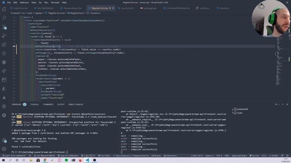Open Firefox from the taskbar
The width and height of the screenshot is (291, 163).
coord(80,160)
